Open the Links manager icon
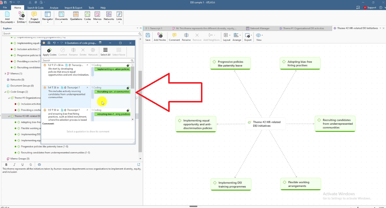This screenshot has height=208, width=386. click(119, 14)
